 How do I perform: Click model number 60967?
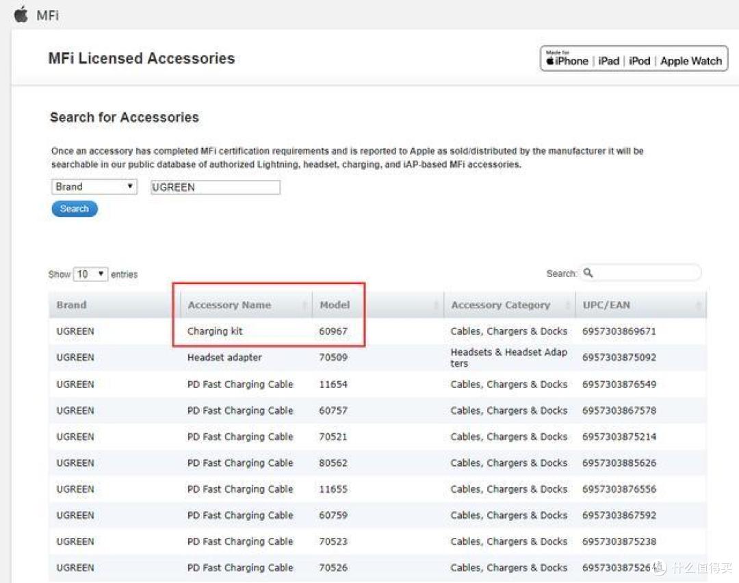click(333, 331)
